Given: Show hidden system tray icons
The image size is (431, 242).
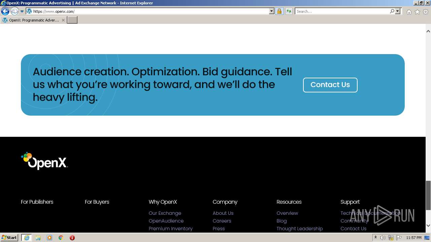Looking at the screenshot, I should 375,238.
